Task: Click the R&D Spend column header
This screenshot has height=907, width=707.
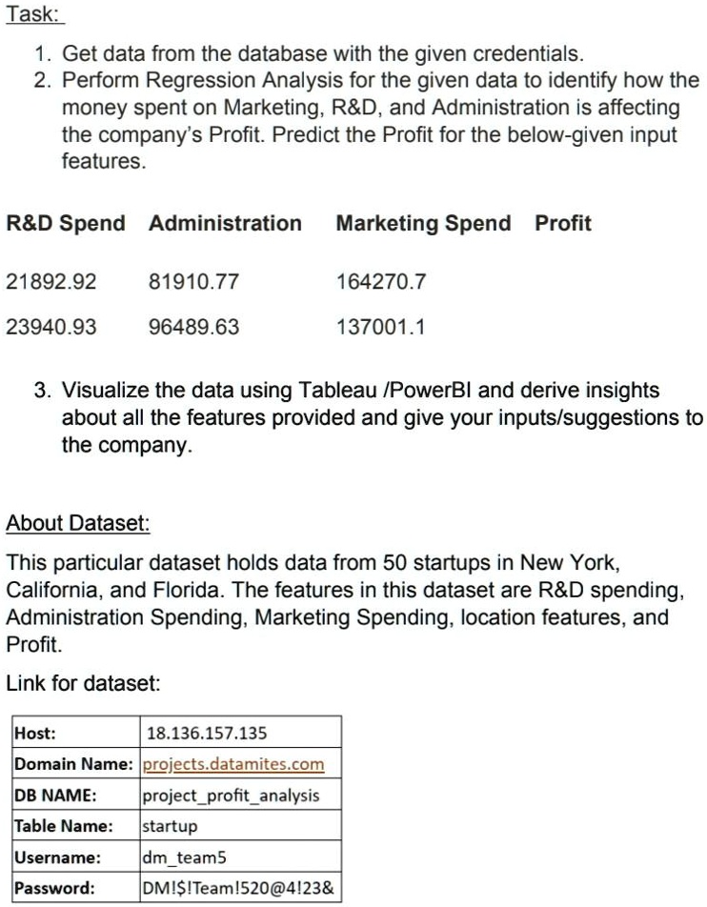Action: pos(66,224)
